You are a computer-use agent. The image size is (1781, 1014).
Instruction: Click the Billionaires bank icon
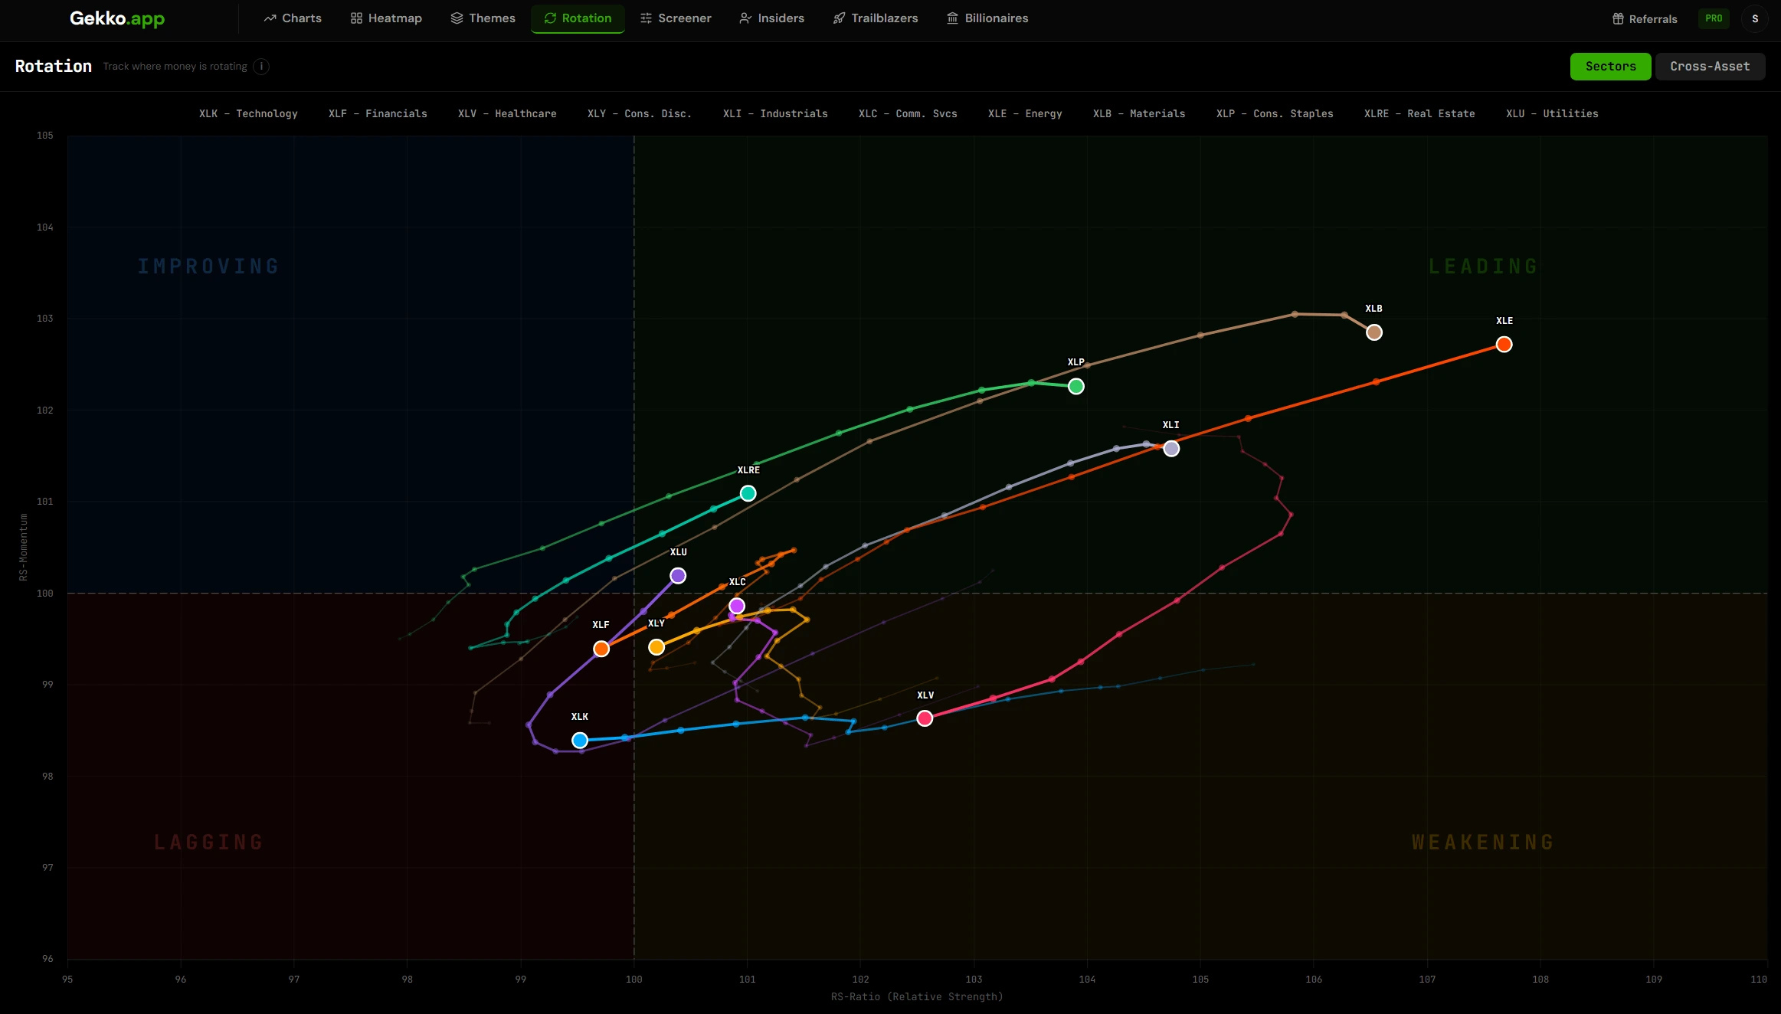(952, 18)
